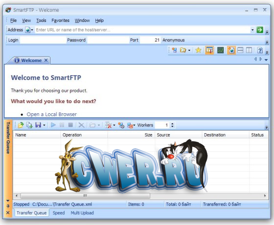Switch to the Speed tab
This screenshot has width=274, height=225.
tap(59, 213)
